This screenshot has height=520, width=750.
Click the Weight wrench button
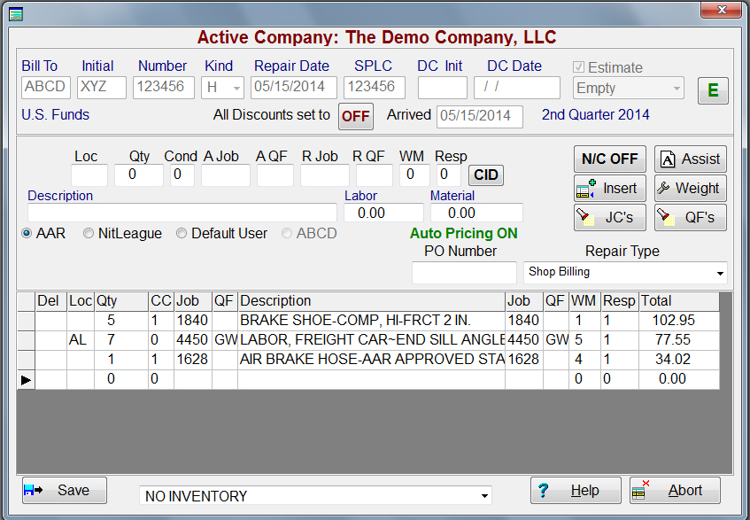(690, 188)
